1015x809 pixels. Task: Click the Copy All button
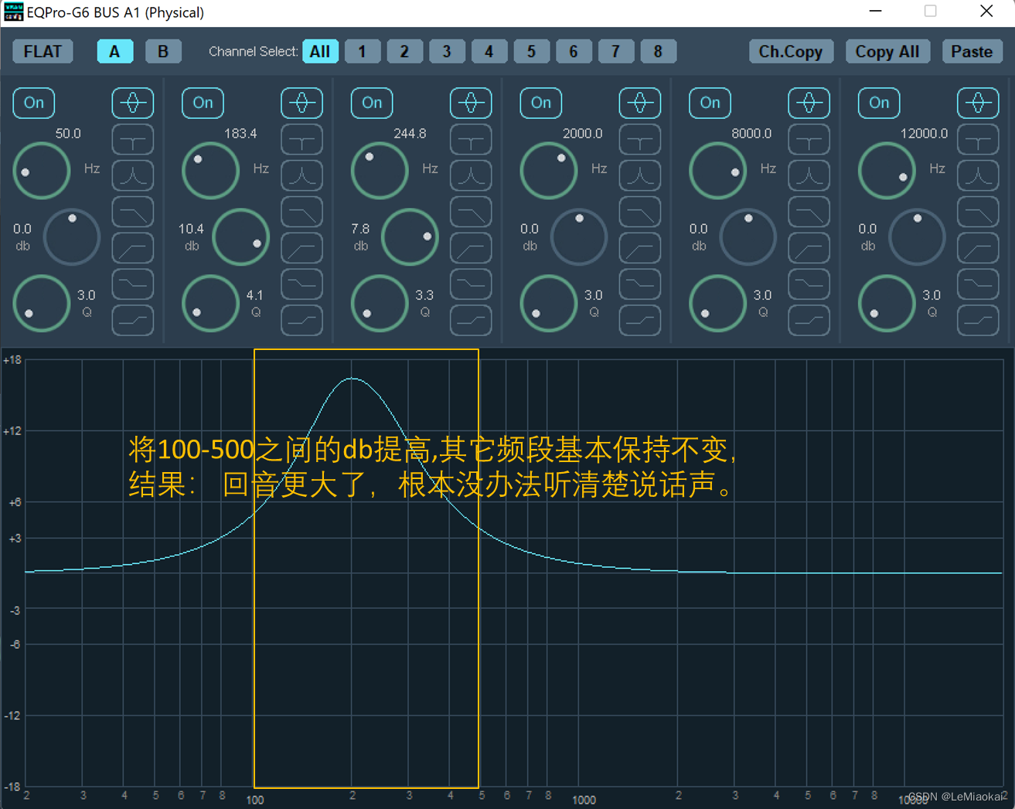coord(887,52)
